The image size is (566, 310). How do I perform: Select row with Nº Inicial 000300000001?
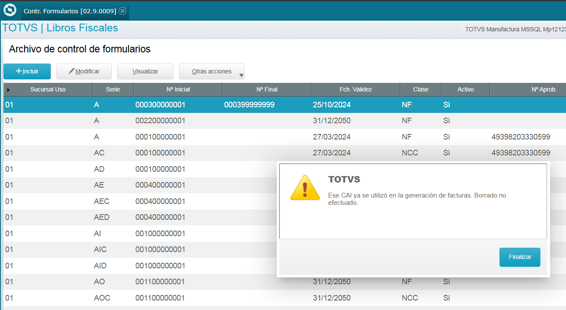point(285,104)
